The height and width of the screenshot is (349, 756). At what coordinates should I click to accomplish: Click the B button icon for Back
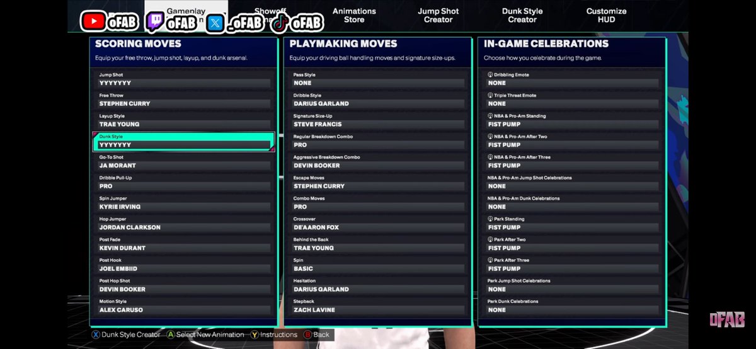[308, 335]
